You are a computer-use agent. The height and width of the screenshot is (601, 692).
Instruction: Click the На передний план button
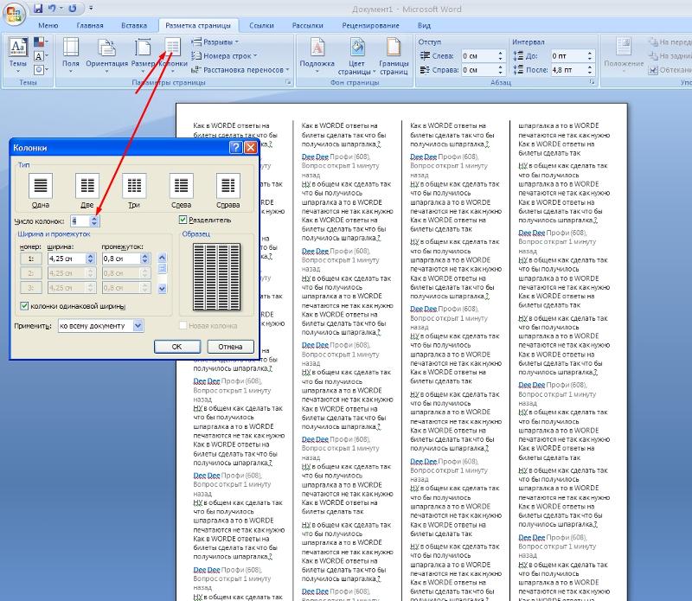pos(670,42)
